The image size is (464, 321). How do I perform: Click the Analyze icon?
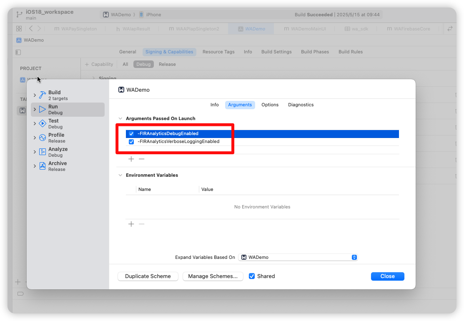point(43,152)
